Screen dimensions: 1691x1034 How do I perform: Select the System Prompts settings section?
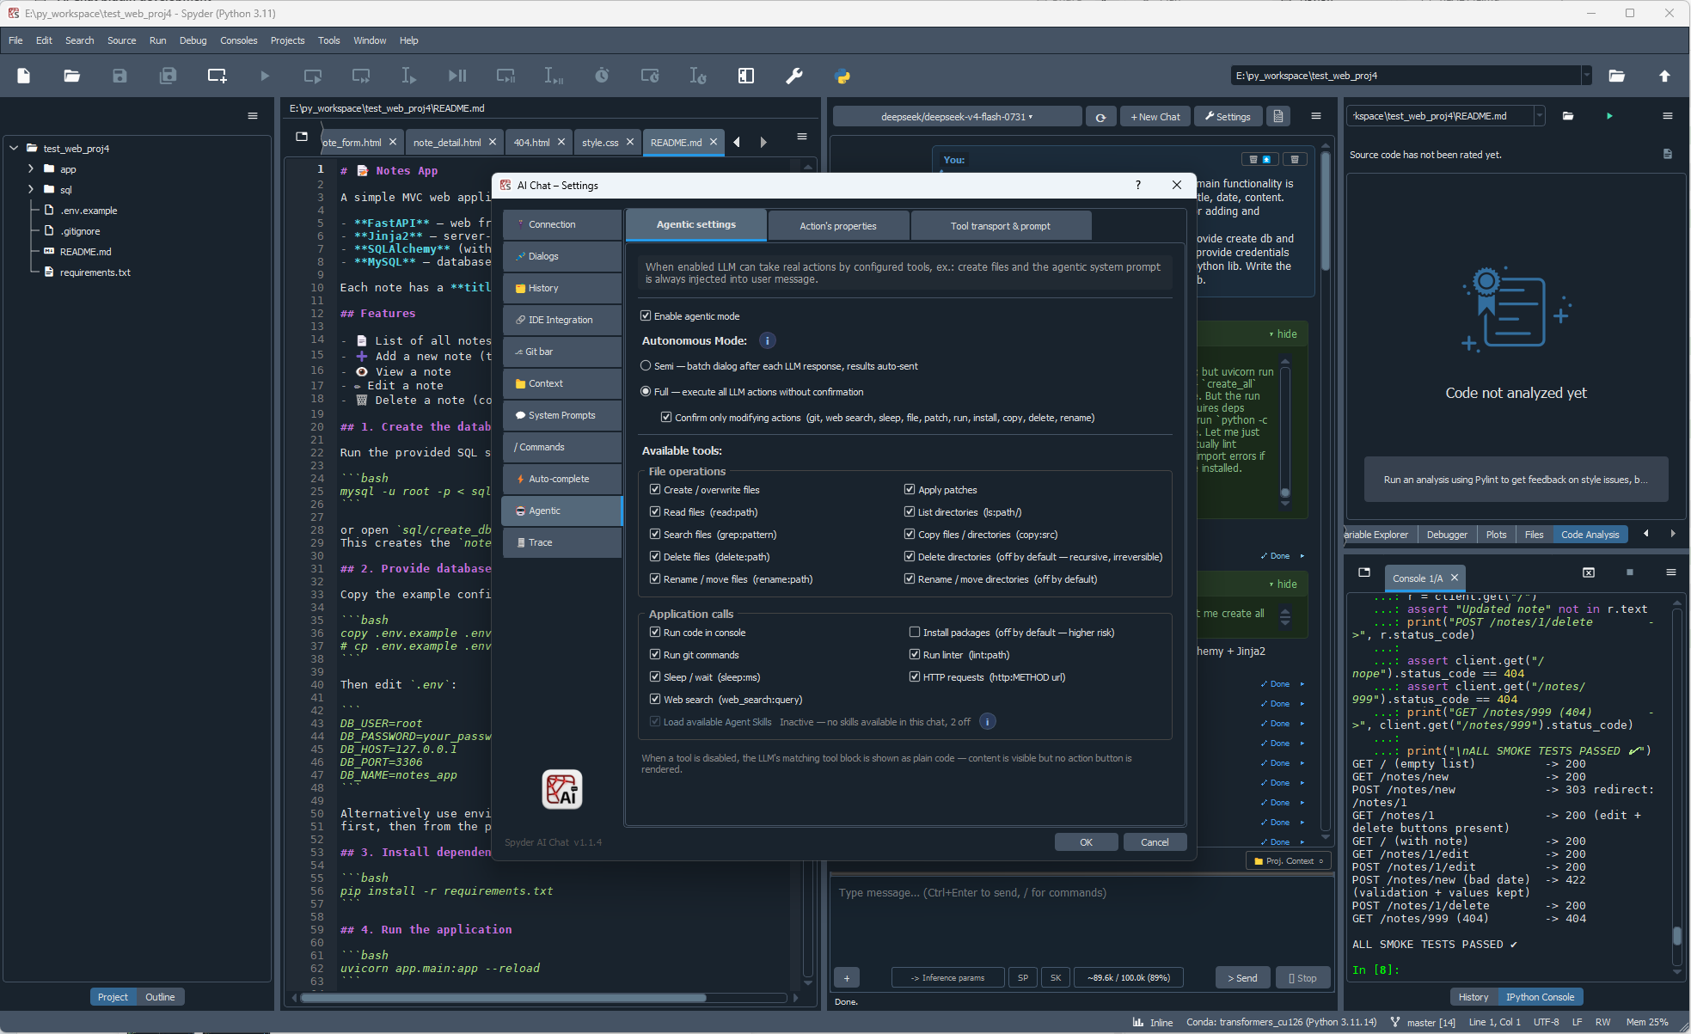point(561,415)
